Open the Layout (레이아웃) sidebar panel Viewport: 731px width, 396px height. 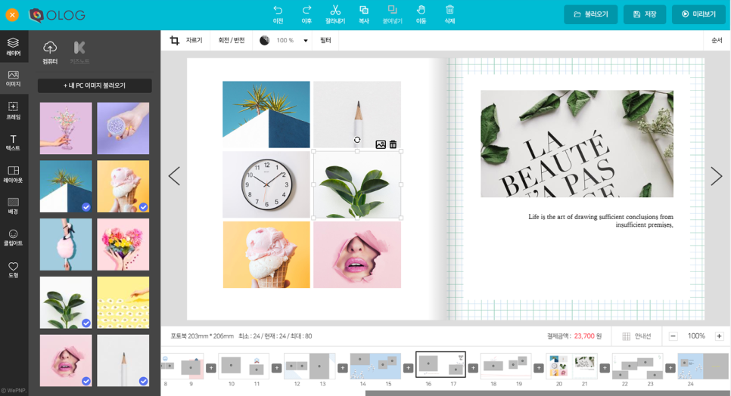point(14,175)
